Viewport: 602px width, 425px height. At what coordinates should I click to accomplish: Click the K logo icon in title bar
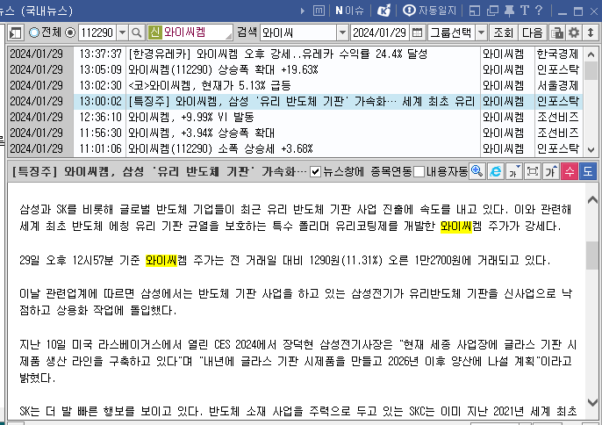383,11
